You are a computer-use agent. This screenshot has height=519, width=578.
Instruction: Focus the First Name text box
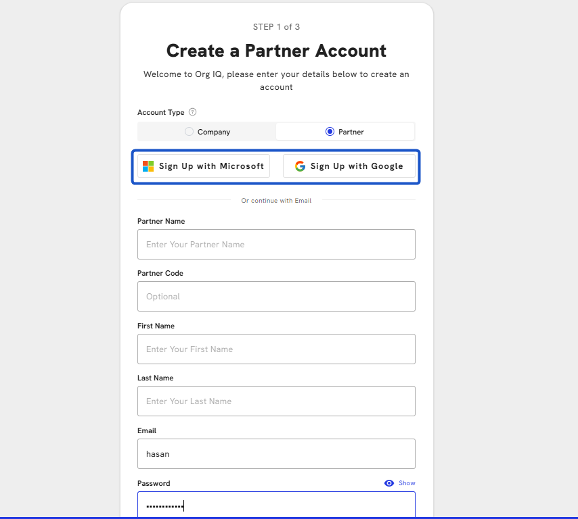[x=276, y=349]
